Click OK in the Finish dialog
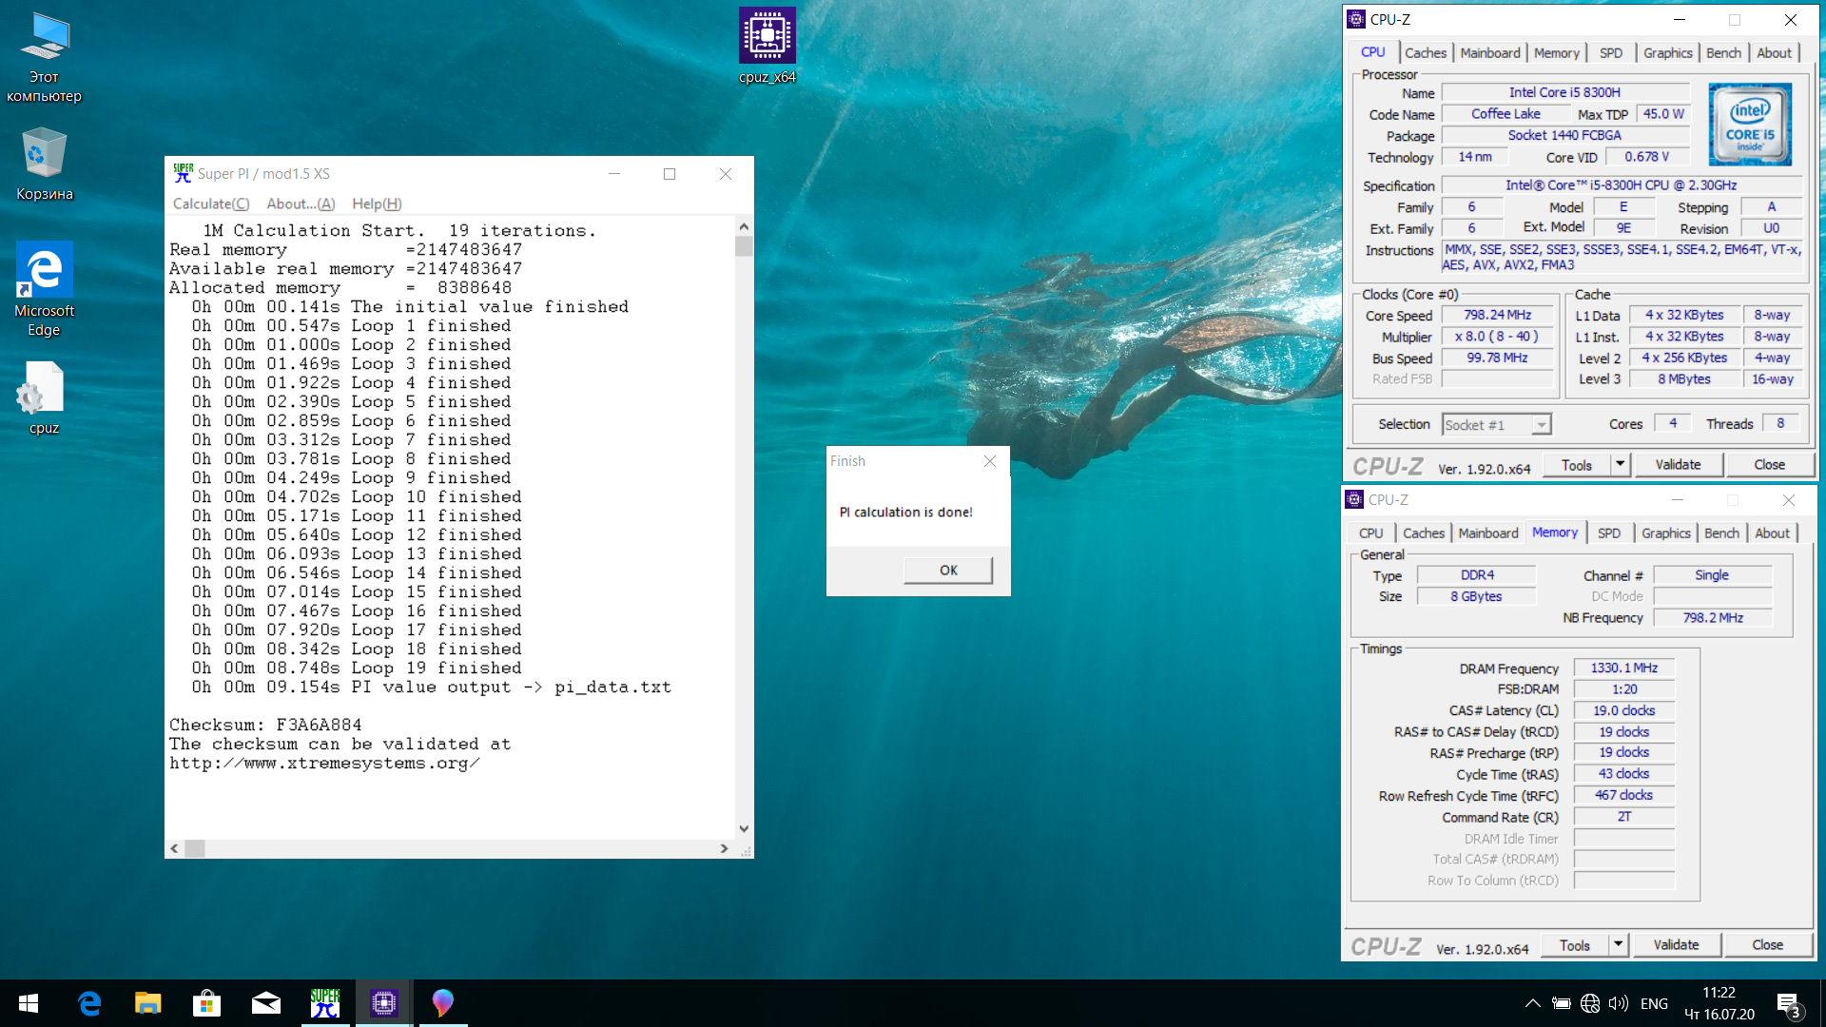 click(x=948, y=570)
